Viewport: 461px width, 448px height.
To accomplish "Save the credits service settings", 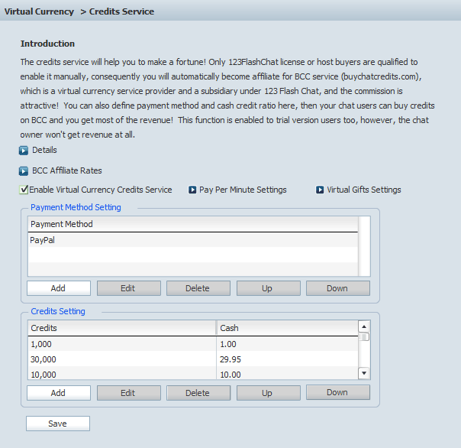I will point(58,424).
